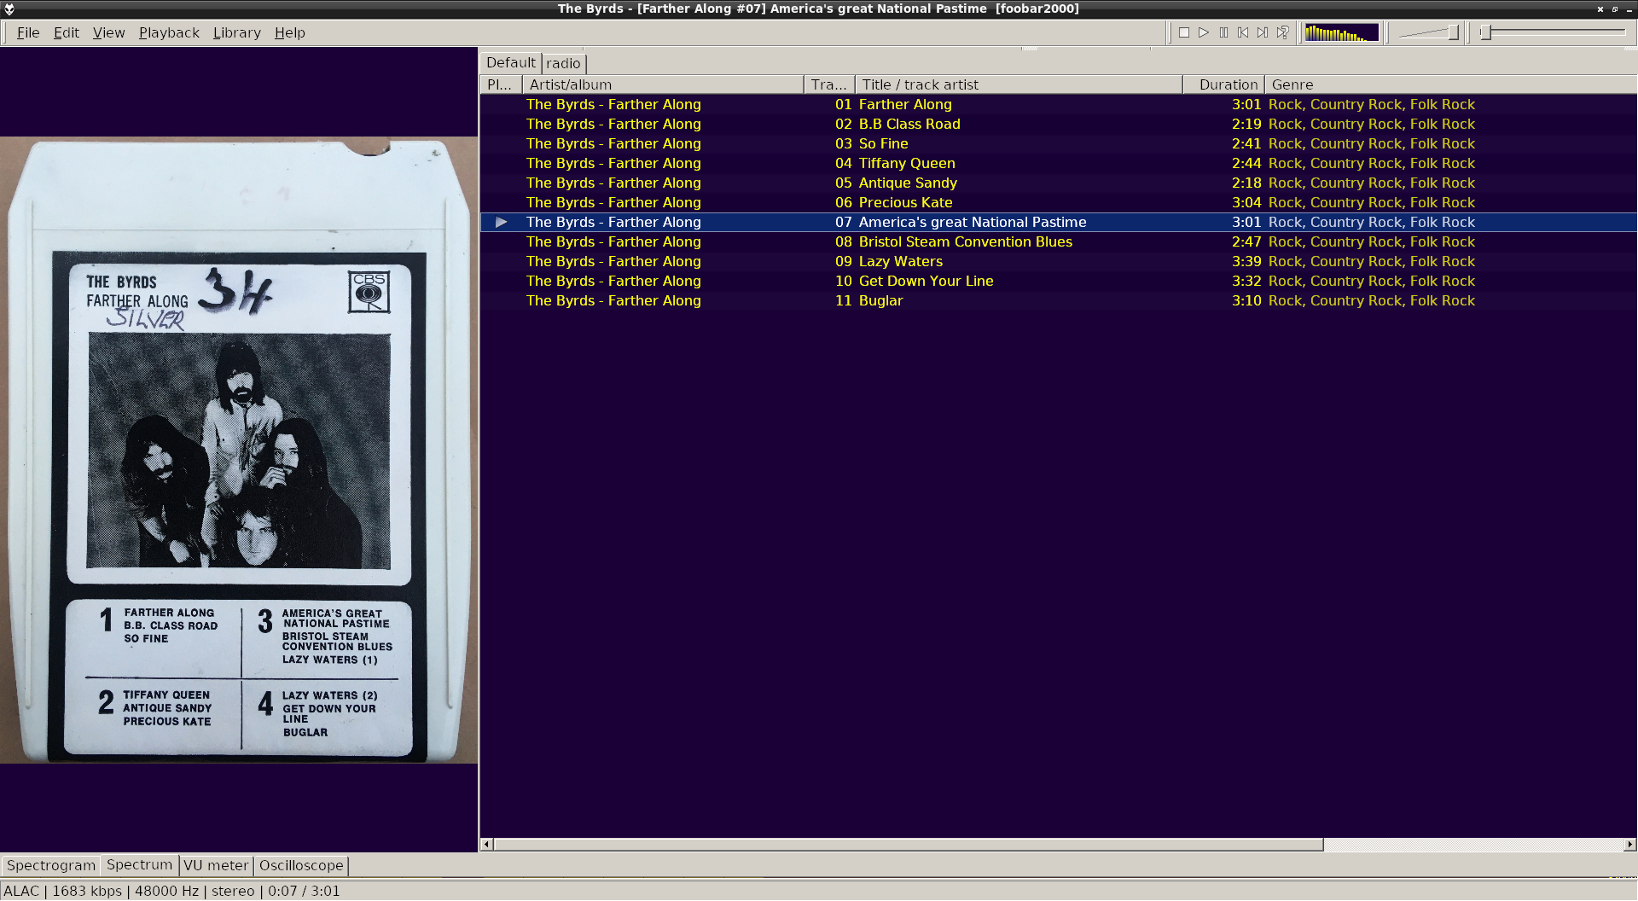Adjust the volume slider knob
This screenshot has height=901, width=1638.
click(1454, 32)
